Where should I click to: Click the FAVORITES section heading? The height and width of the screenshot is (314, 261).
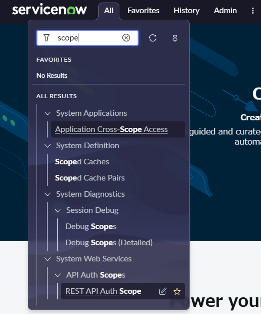click(54, 60)
